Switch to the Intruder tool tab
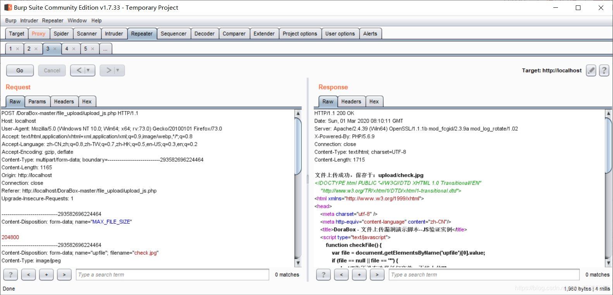The height and width of the screenshot is (295, 613). click(114, 34)
